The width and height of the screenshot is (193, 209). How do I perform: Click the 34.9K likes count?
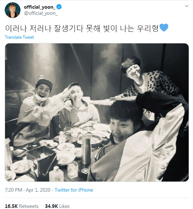pos(51,206)
